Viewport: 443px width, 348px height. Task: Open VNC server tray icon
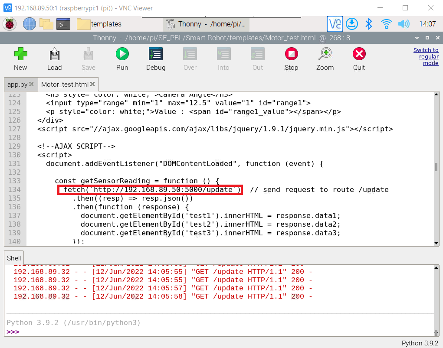pos(335,24)
